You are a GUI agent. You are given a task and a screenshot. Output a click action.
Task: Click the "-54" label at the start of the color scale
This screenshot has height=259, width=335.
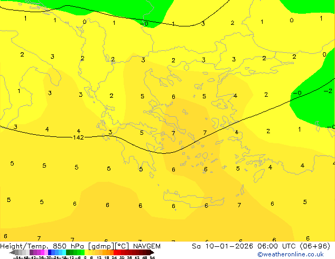[17, 257]
